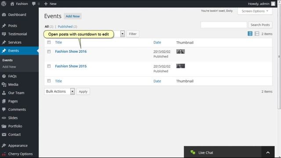
Task: Open the Dashboard menu
Action: click(19, 14)
